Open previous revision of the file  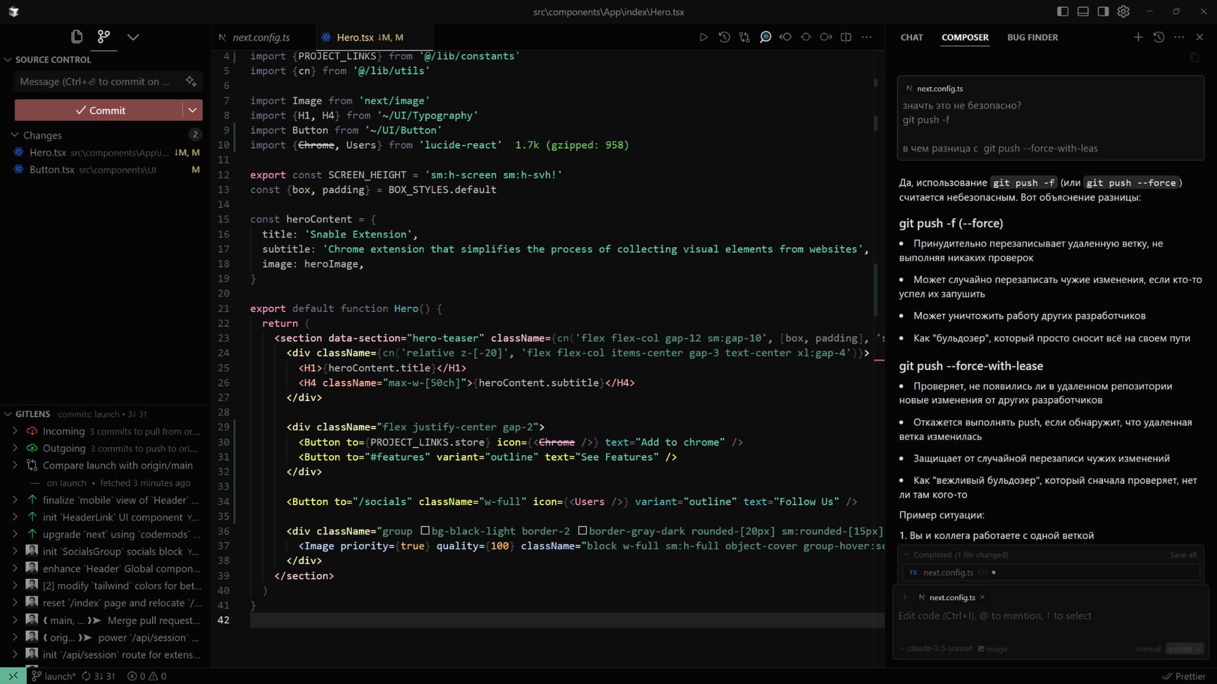(x=785, y=37)
